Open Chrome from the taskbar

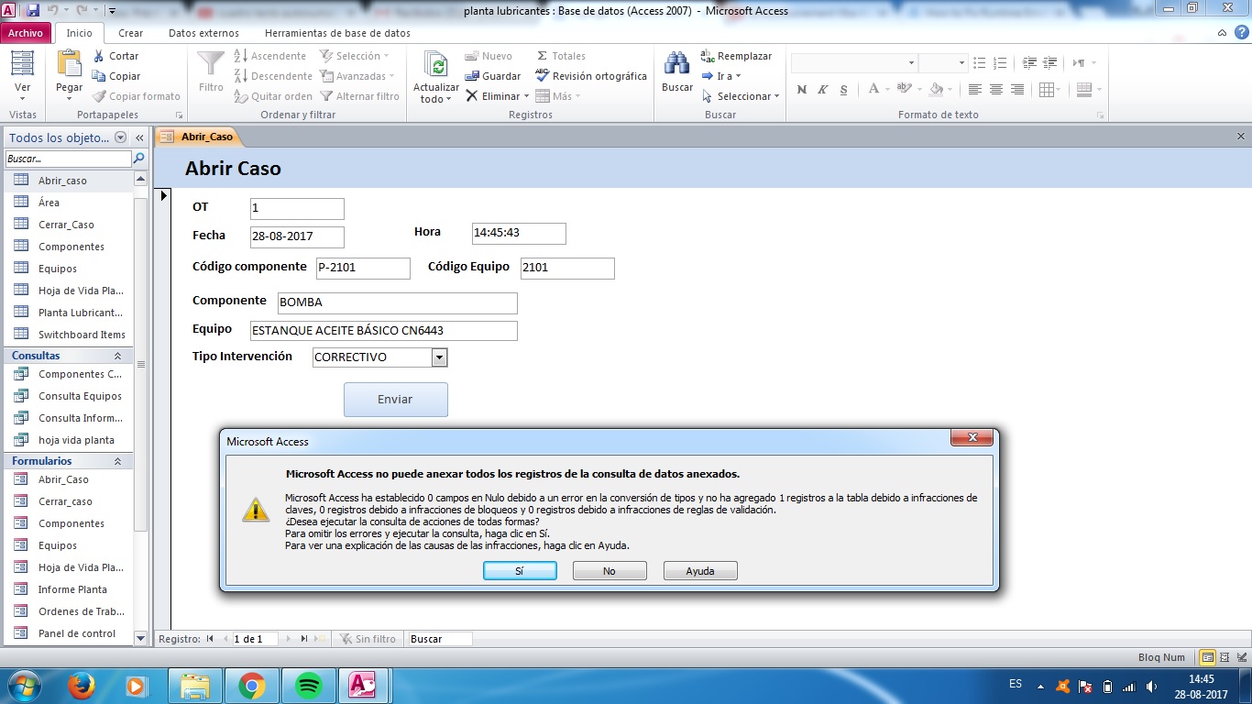click(x=252, y=686)
